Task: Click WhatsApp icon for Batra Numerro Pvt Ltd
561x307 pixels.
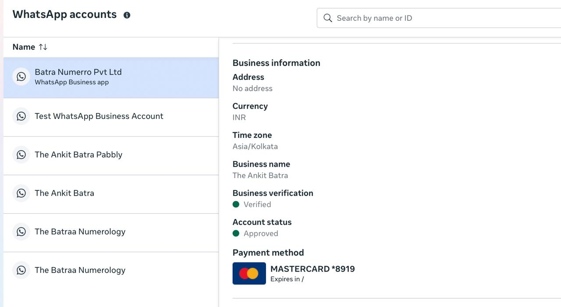Action: tap(21, 77)
